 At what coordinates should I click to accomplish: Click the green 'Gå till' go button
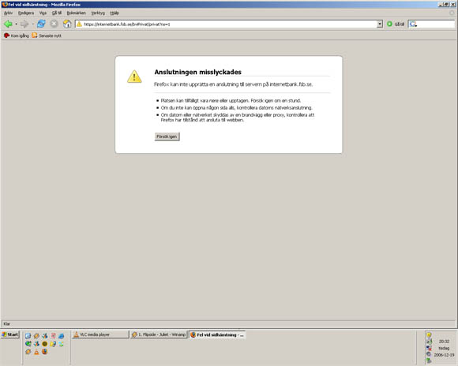click(x=396, y=24)
